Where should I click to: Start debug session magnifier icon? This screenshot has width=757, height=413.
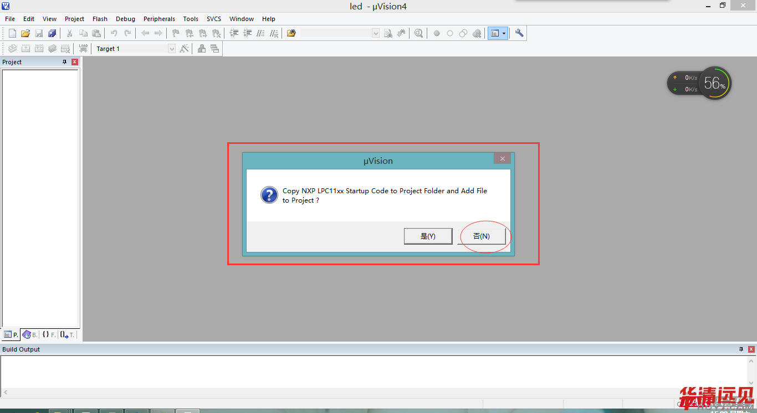(x=418, y=33)
